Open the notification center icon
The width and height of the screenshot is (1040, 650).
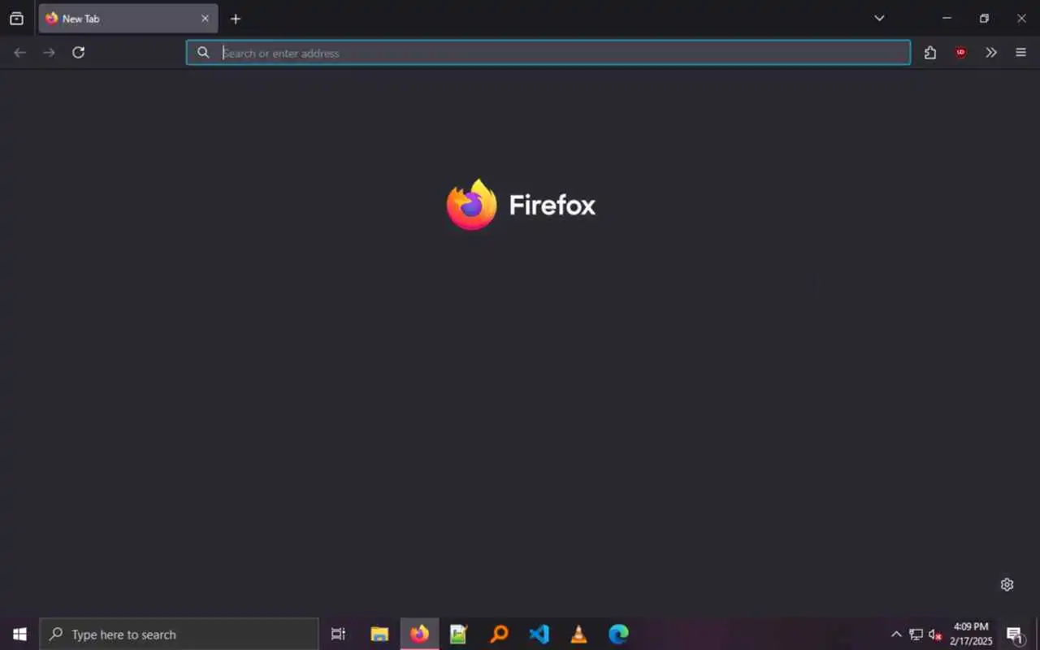(x=1014, y=634)
